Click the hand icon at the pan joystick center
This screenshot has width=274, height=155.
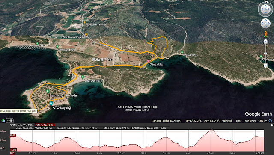click(265, 24)
